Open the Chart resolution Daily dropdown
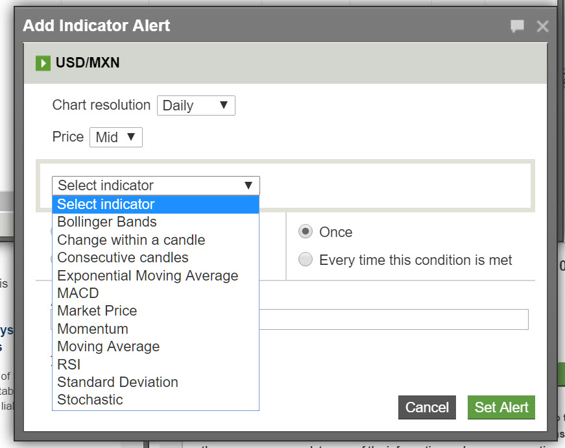Screen dimensions: 565x448 (196, 105)
